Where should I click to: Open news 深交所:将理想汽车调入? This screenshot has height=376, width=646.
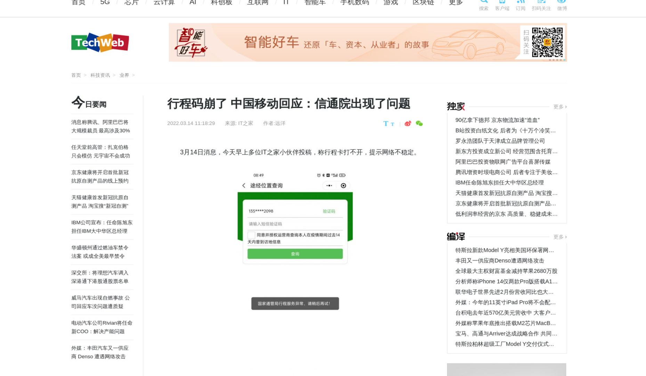pos(100,277)
